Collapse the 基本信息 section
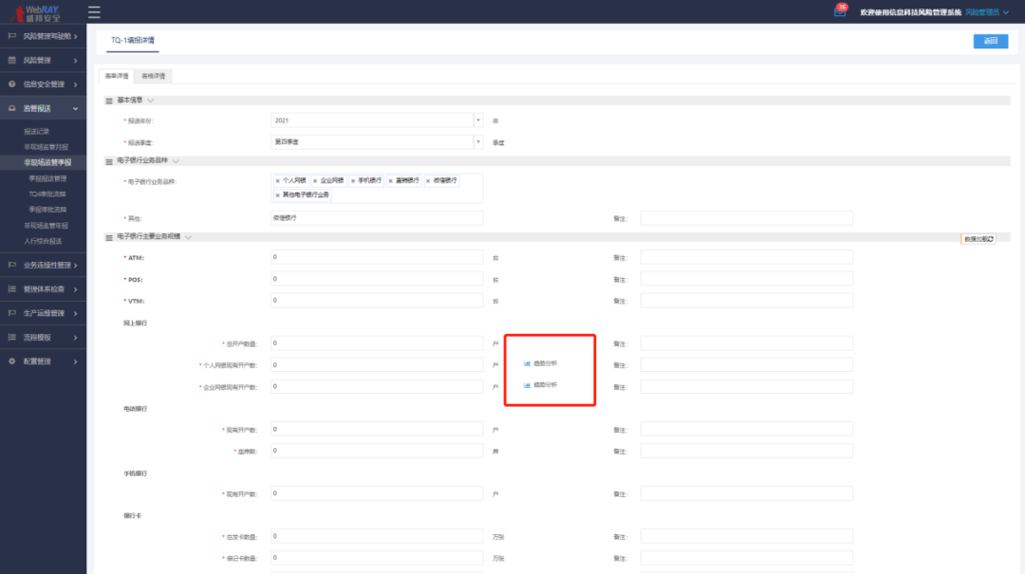Screen dimensions: 1025x574 [151, 101]
